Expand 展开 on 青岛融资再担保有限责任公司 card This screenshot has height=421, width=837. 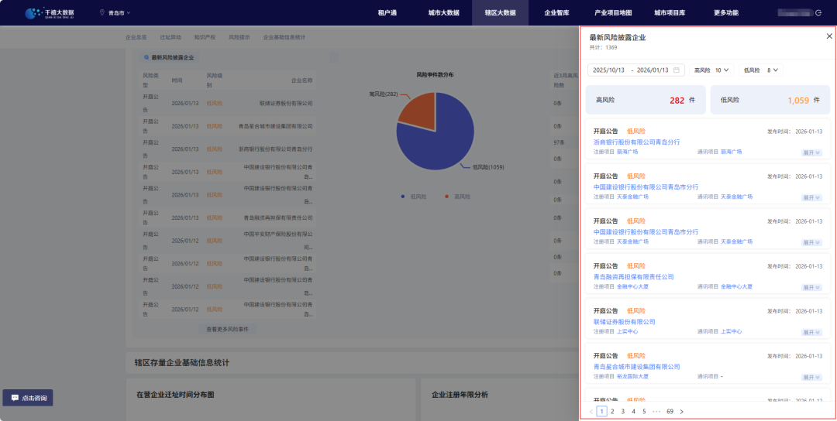click(812, 287)
